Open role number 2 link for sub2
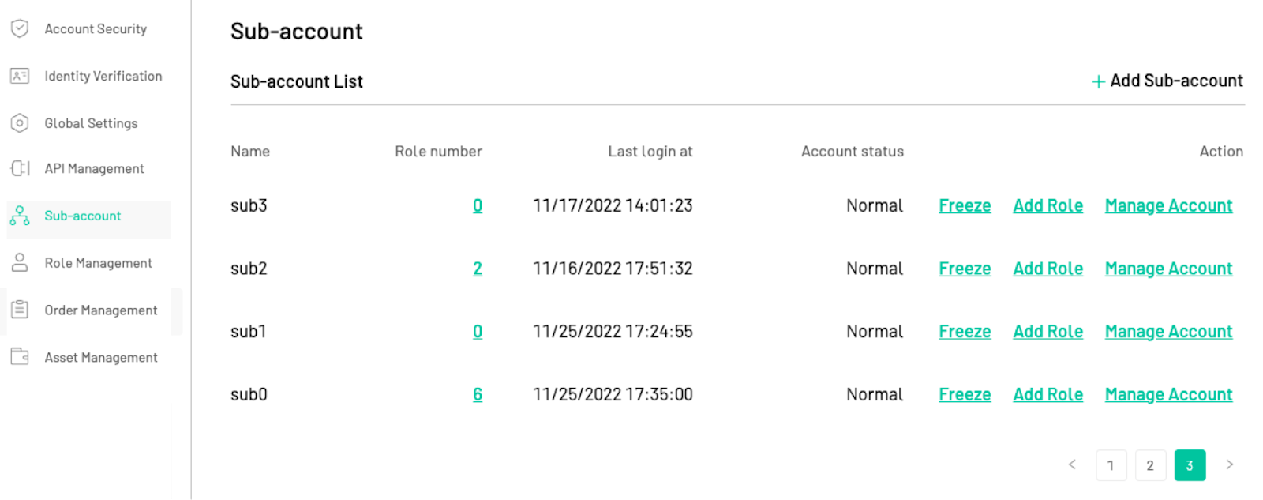The image size is (1263, 500). 478,269
